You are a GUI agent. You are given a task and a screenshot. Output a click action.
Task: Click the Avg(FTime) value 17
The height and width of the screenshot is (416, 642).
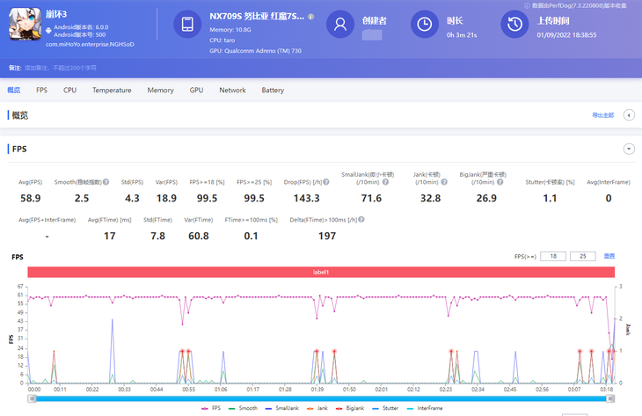tap(110, 236)
